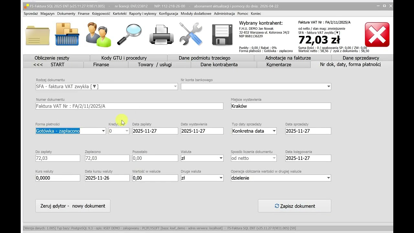
Task: Open the Dokumenty menu
Action: coord(66,14)
